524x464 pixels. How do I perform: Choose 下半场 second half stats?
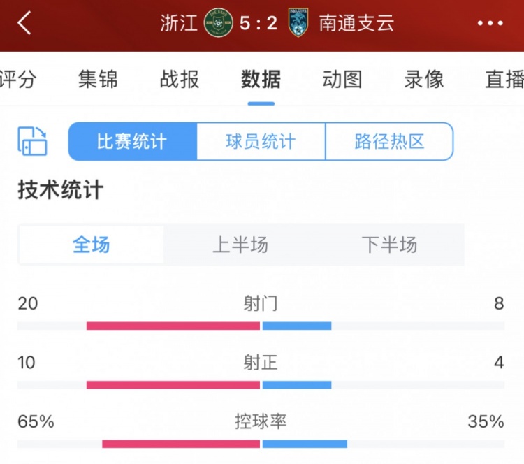click(389, 245)
